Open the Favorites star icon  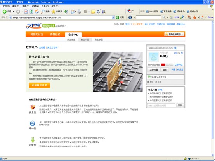tap(53, 12)
